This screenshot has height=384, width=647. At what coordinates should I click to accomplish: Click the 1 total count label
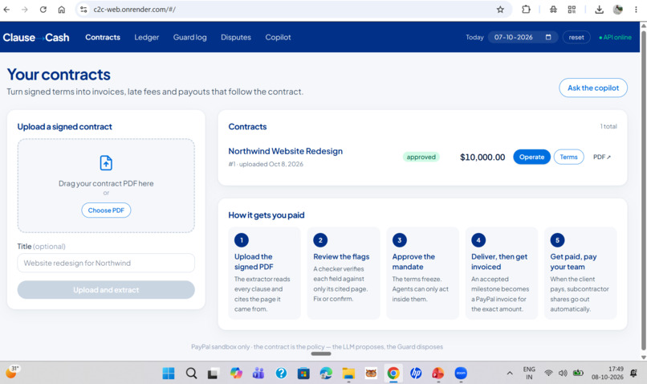tap(608, 126)
